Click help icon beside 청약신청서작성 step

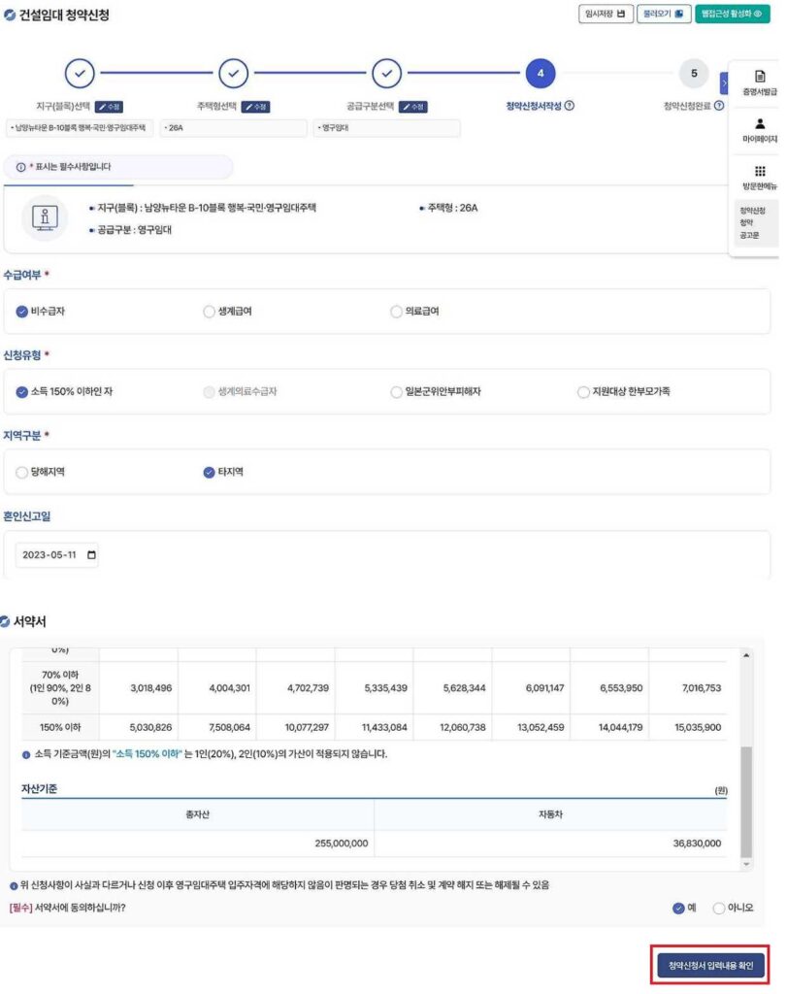[x=570, y=106]
